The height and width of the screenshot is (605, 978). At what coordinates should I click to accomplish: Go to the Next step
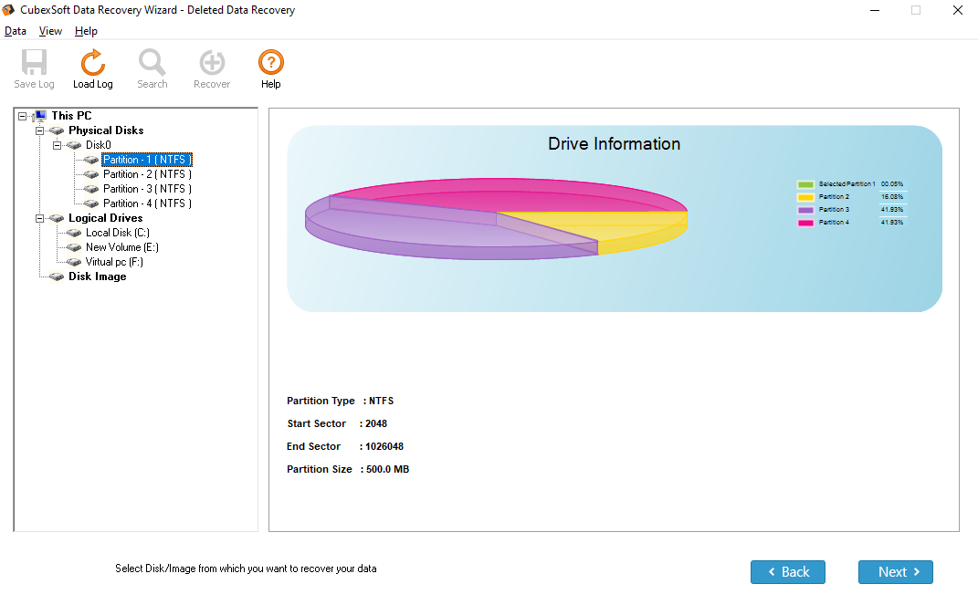point(895,572)
